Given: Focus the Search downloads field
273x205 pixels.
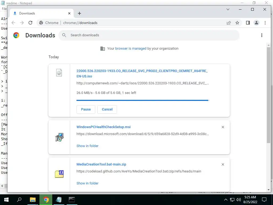Looking at the screenshot, I should tap(149, 35).
